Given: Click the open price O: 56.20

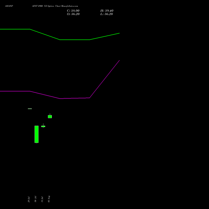Looking at the screenshot, I should 73,14.
